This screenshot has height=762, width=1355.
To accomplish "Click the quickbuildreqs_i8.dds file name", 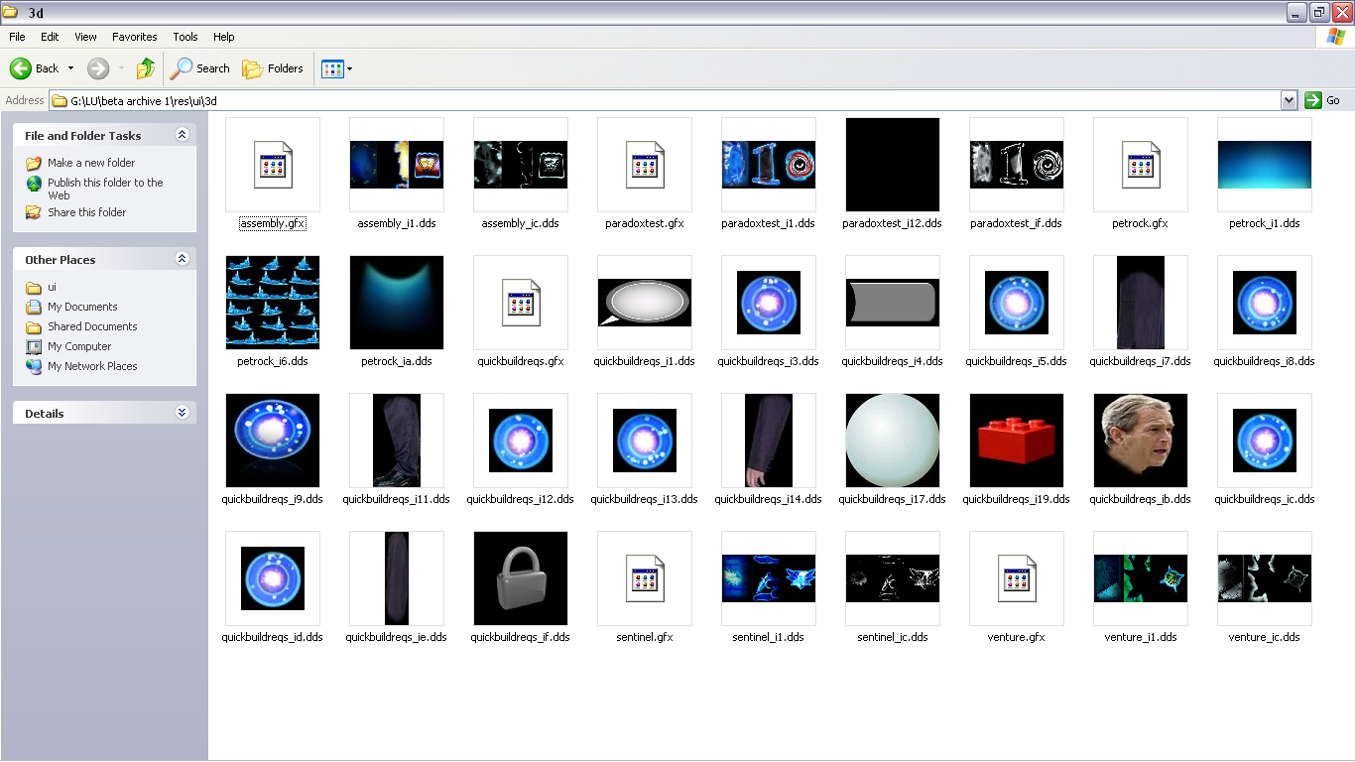I will (1265, 361).
